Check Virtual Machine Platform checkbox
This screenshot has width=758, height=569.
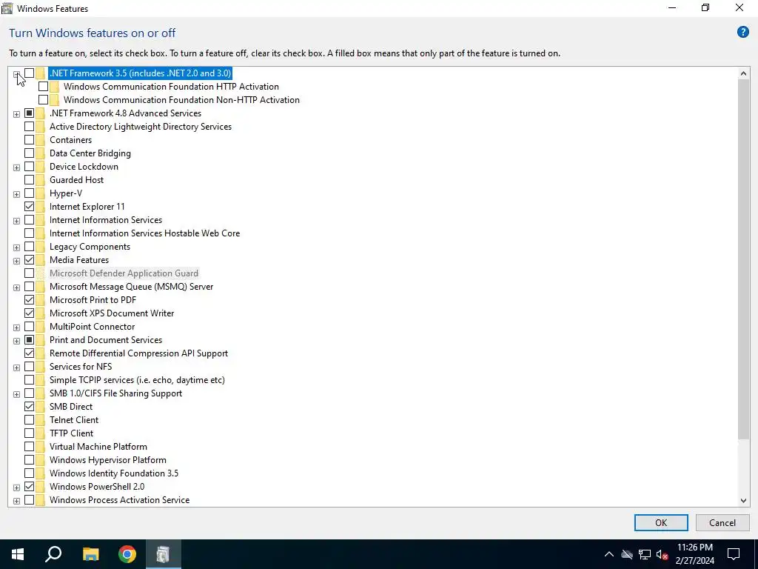pyautogui.click(x=30, y=447)
